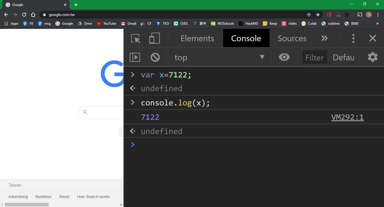Open the browser home page
The image size is (384, 207).
tap(33, 15)
